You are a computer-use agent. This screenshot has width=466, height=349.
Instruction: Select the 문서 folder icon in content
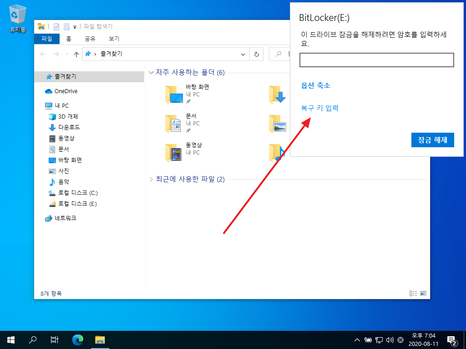click(174, 124)
